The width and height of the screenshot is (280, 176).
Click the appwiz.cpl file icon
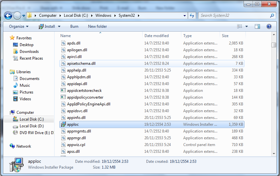point(63,145)
